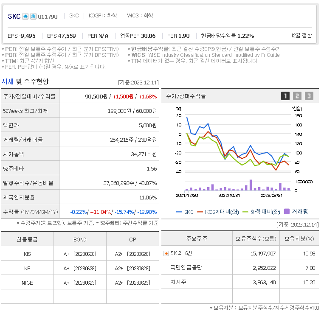Click the -12.98% 1Y return
Image resolution: width=324 pixels, height=314 pixels.
click(147, 212)
